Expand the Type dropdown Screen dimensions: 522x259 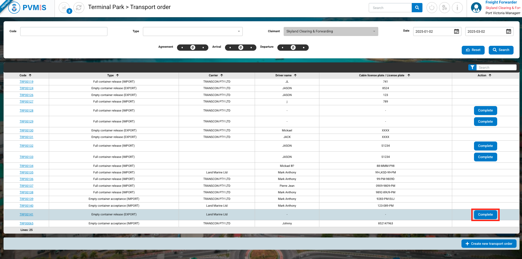[193, 31]
